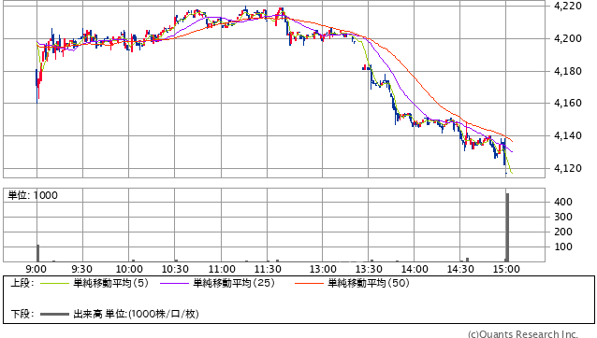Click the 9:30 time axis label
The image size is (597, 338).
(81, 269)
